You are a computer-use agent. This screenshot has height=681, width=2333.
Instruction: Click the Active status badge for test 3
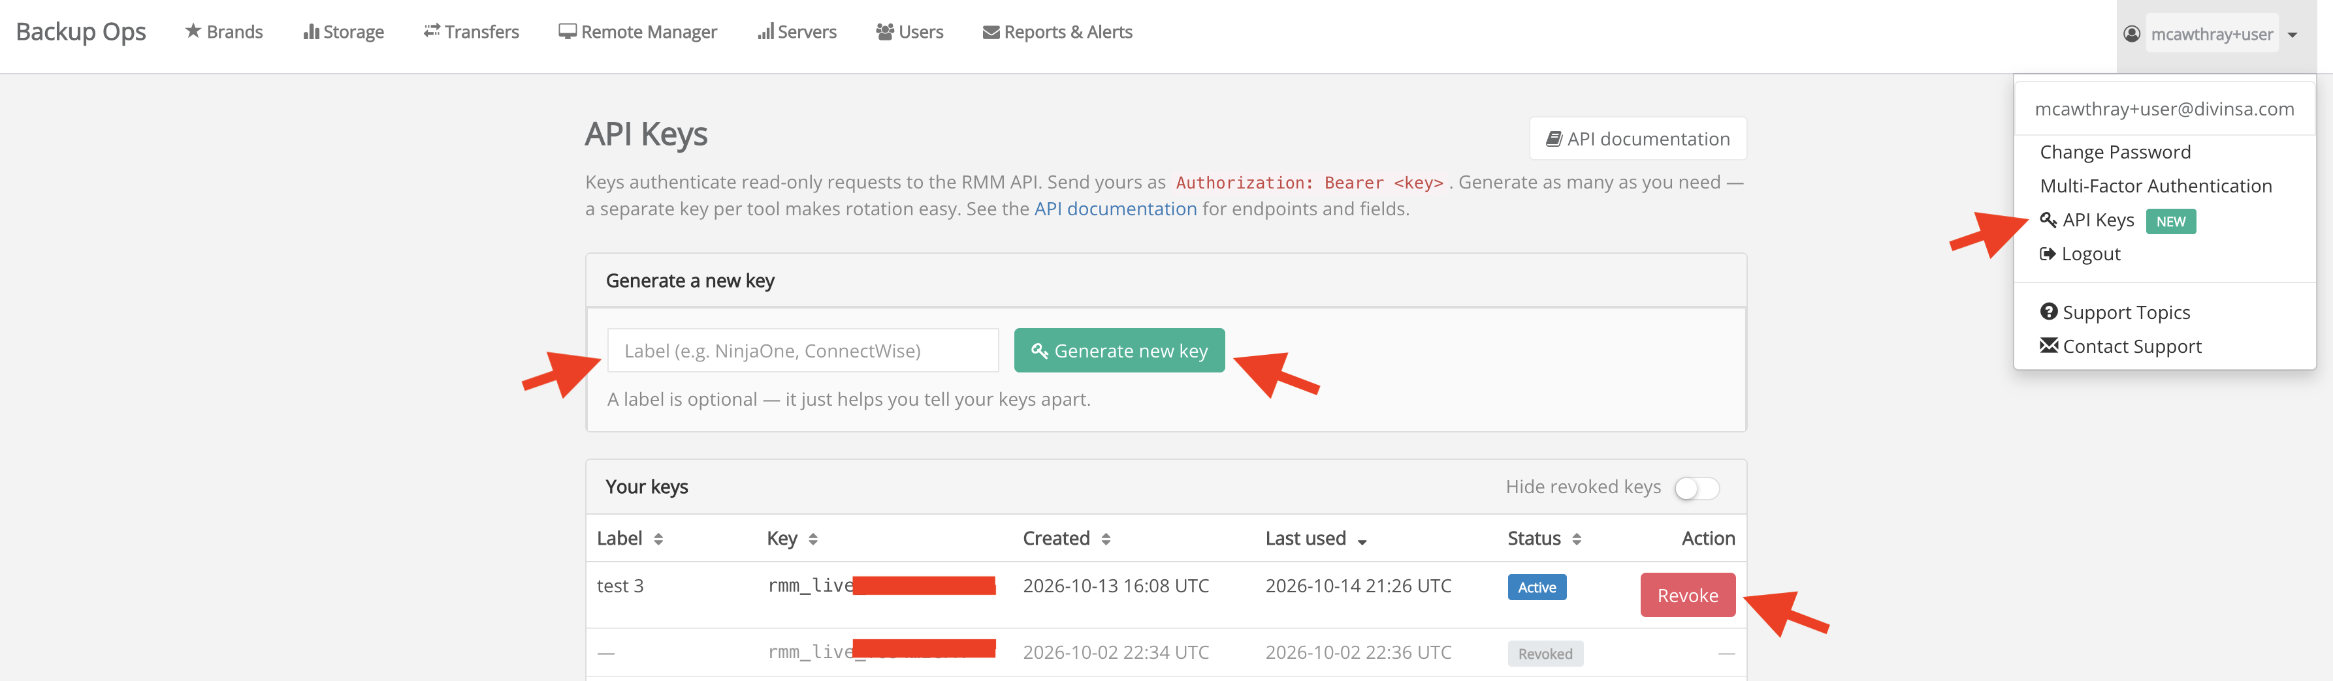pyautogui.click(x=1537, y=587)
